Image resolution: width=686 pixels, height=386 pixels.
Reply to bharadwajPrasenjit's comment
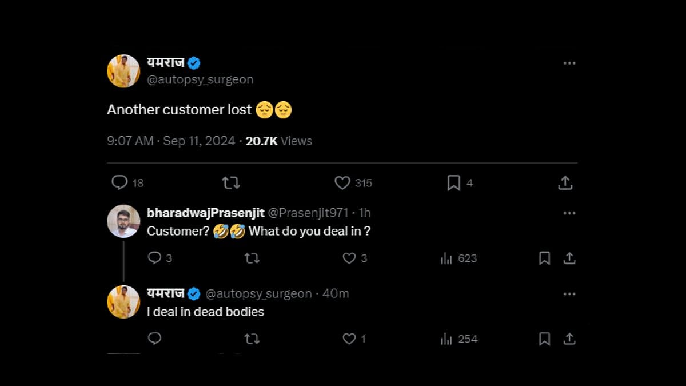tap(155, 258)
